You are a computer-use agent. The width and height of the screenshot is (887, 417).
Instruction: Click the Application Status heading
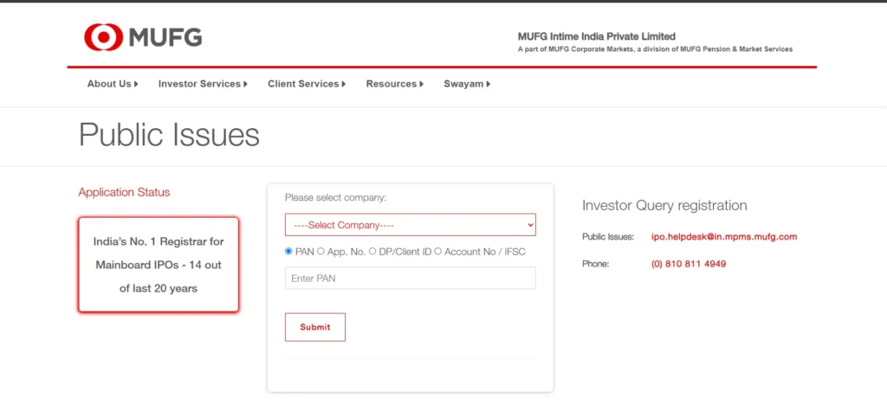[x=124, y=192]
